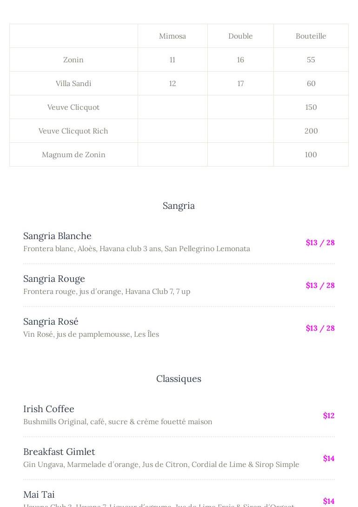Click the Bouteille column header

311,36
